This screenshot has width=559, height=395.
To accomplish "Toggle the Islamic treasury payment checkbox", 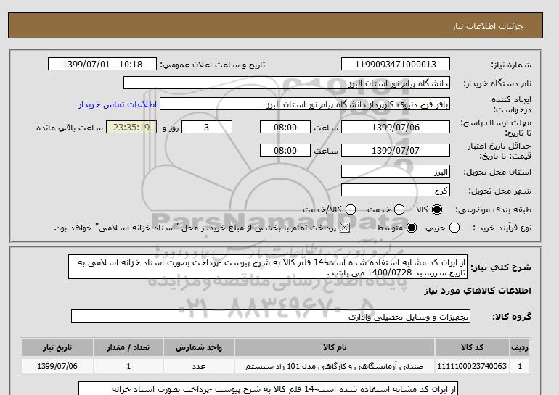I will coord(345,228).
